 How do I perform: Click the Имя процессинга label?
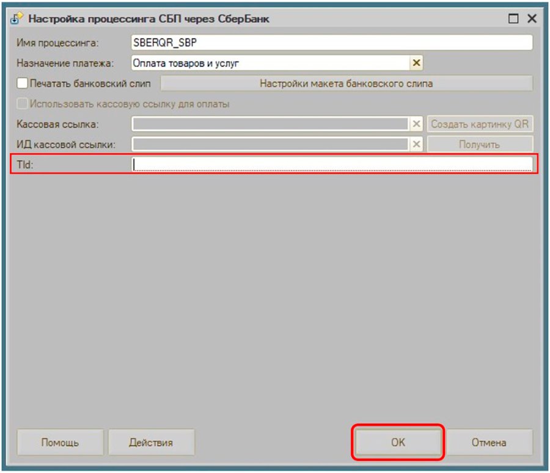[x=57, y=43]
